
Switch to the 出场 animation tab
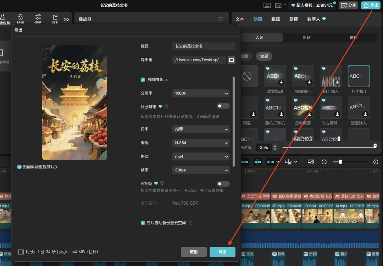click(x=306, y=38)
